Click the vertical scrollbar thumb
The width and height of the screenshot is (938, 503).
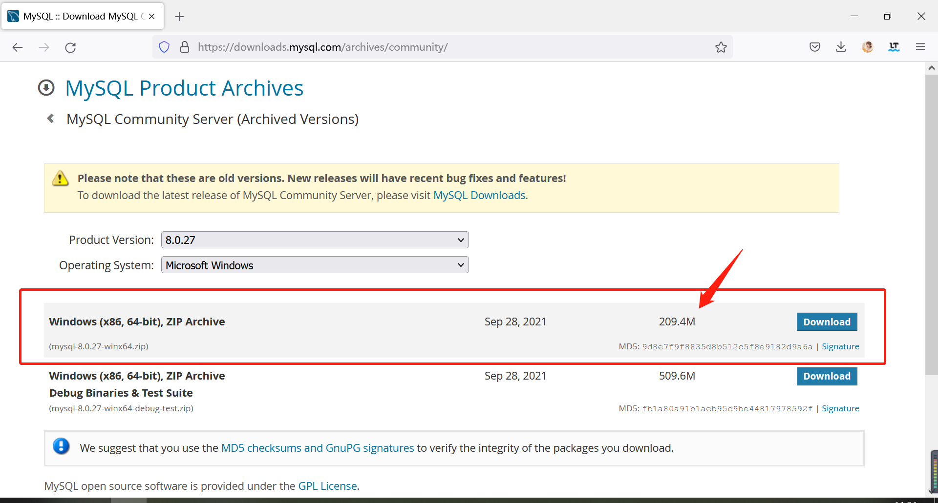click(932, 224)
